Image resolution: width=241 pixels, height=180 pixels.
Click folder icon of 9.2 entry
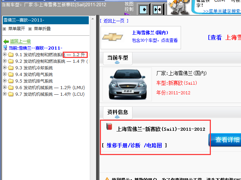11,61
